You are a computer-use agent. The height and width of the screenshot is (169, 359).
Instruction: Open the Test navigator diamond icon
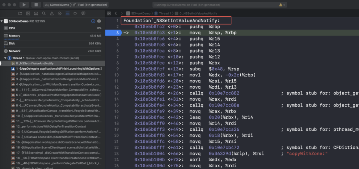(x=60, y=14)
